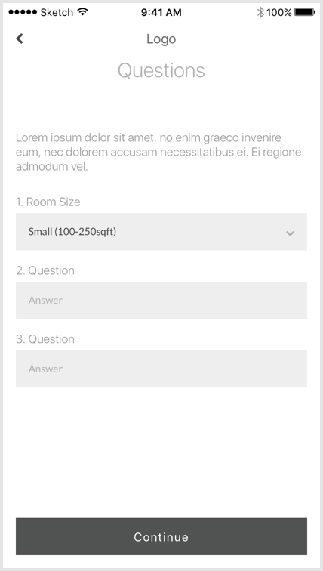
Task: Tap the back arrow icon
Action: click(20, 39)
